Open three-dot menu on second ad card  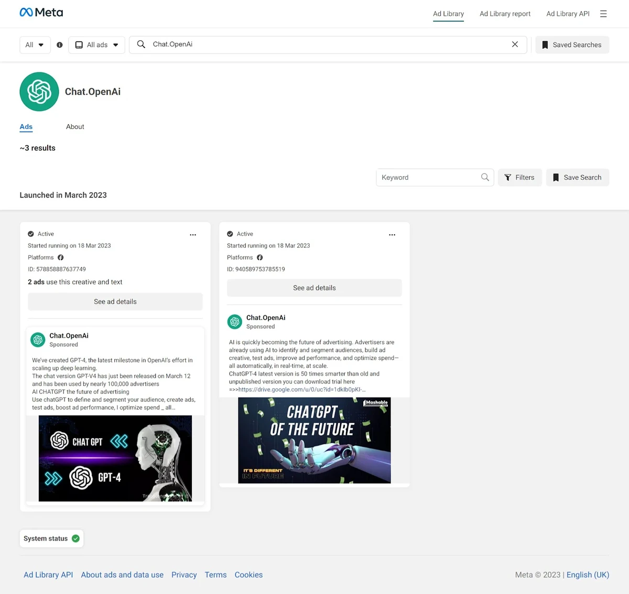[x=392, y=235]
